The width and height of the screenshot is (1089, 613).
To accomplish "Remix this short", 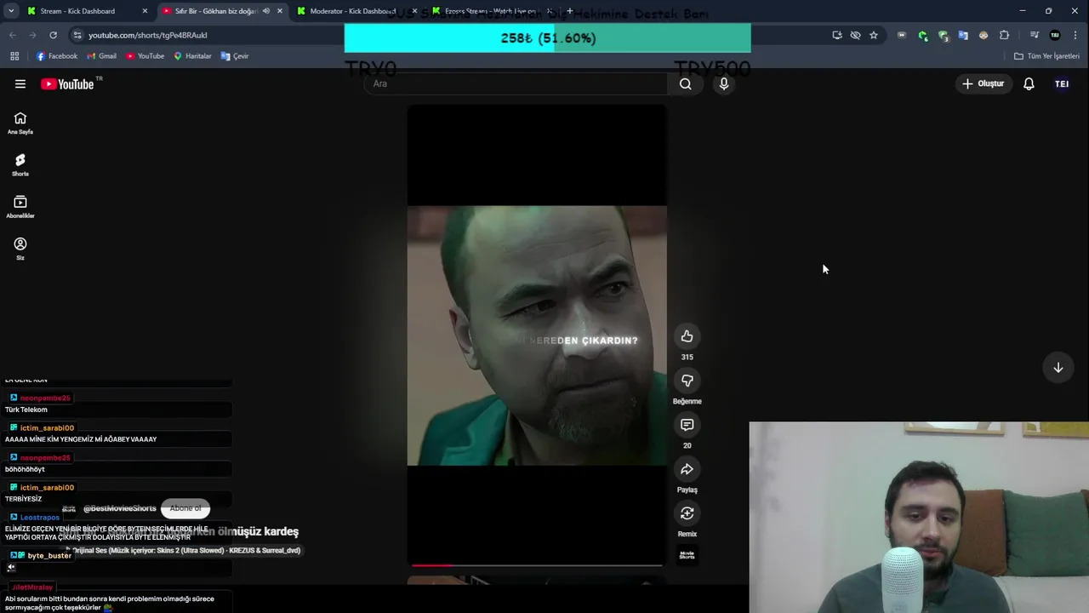I will (x=687, y=513).
